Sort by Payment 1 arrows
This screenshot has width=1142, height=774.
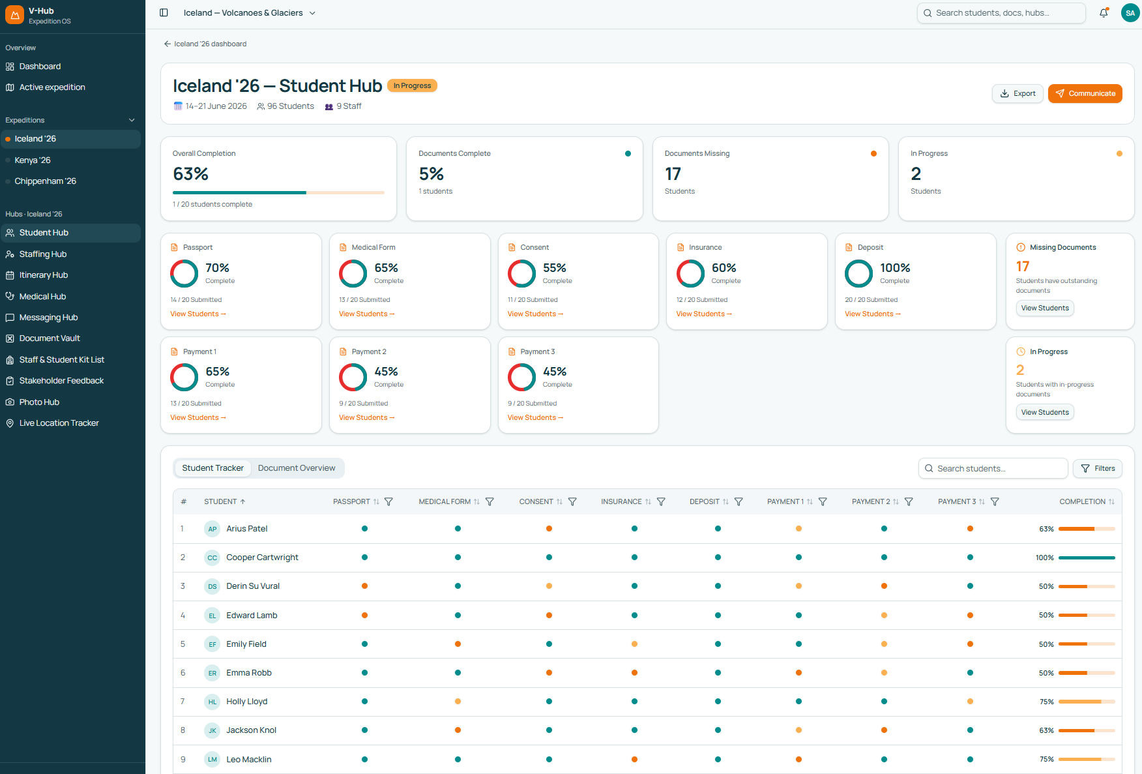[810, 502]
